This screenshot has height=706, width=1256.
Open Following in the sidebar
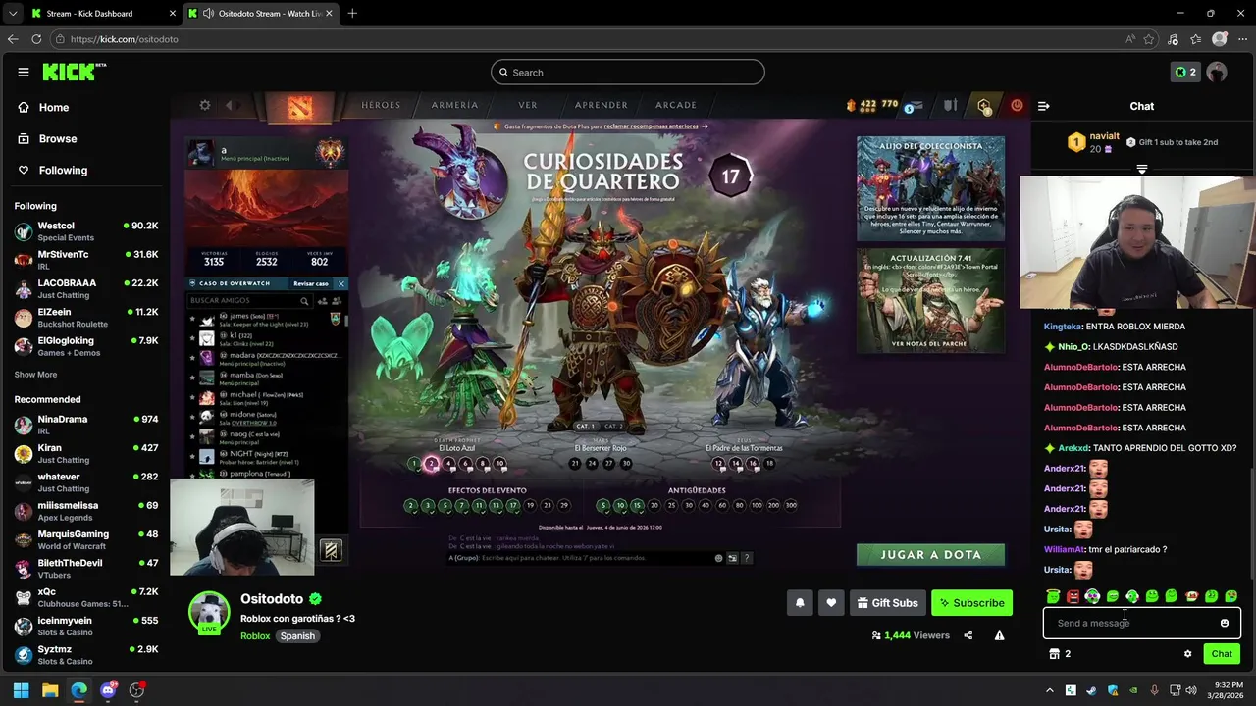[53, 170]
